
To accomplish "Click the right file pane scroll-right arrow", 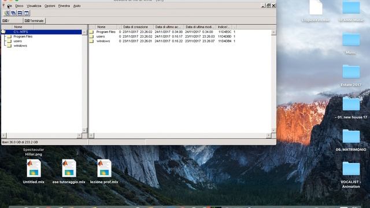I will [x=268, y=135].
